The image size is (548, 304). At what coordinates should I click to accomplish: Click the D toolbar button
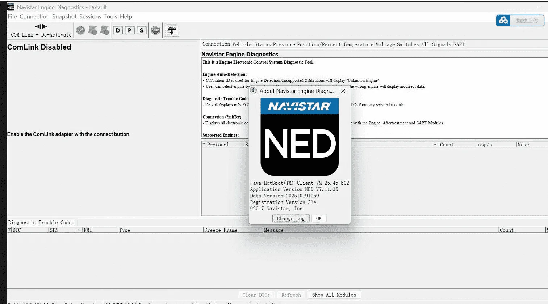118,30
